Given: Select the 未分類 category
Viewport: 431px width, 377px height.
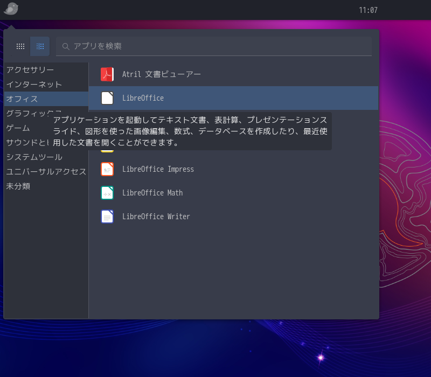Looking at the screenshot, I should point(46,186).
